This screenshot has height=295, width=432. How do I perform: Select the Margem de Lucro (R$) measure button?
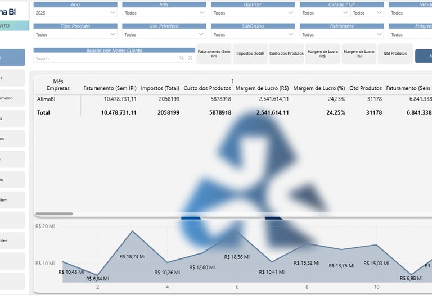coord(323,53)
